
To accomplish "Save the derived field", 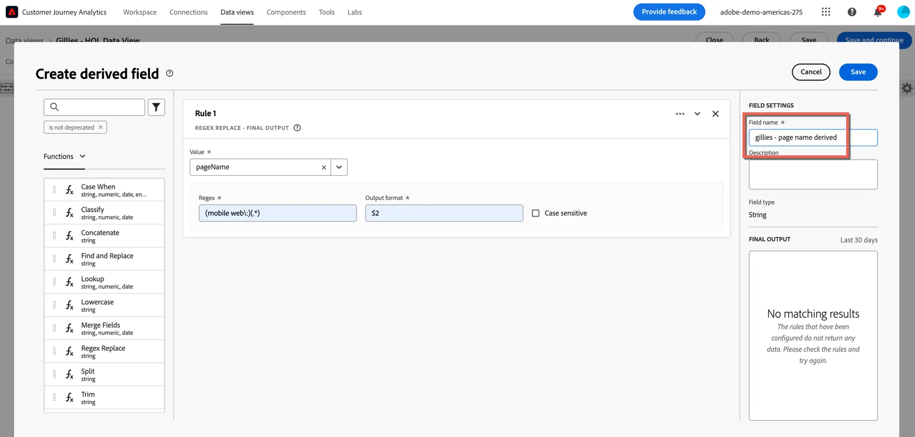I will (859, 72).
